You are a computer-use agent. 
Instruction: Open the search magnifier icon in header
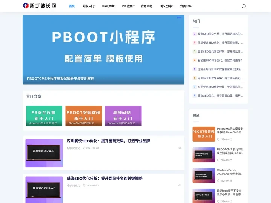pyautogui.click(x=244, y=6)
